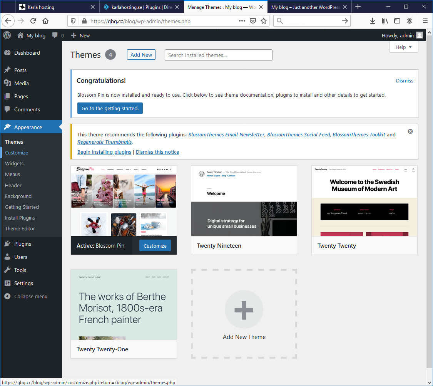This screenshot has width=433, height=386.
Task: Open tracking protection shield icon
Action: (x=73, y=21)
